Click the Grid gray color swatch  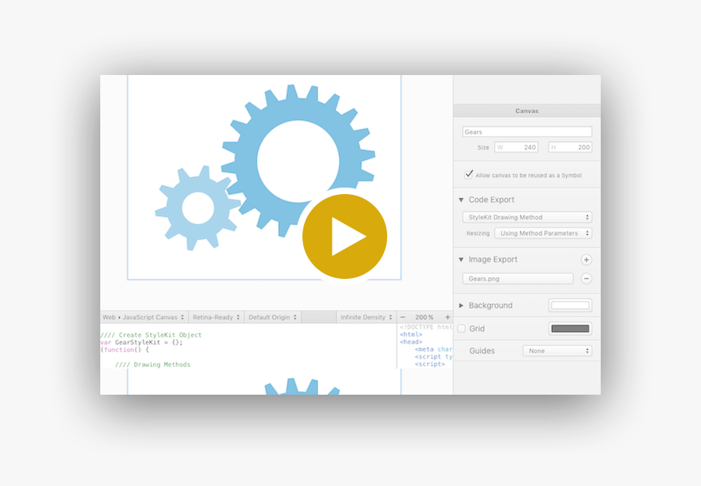pyautogui.click(x=570, y=329)
